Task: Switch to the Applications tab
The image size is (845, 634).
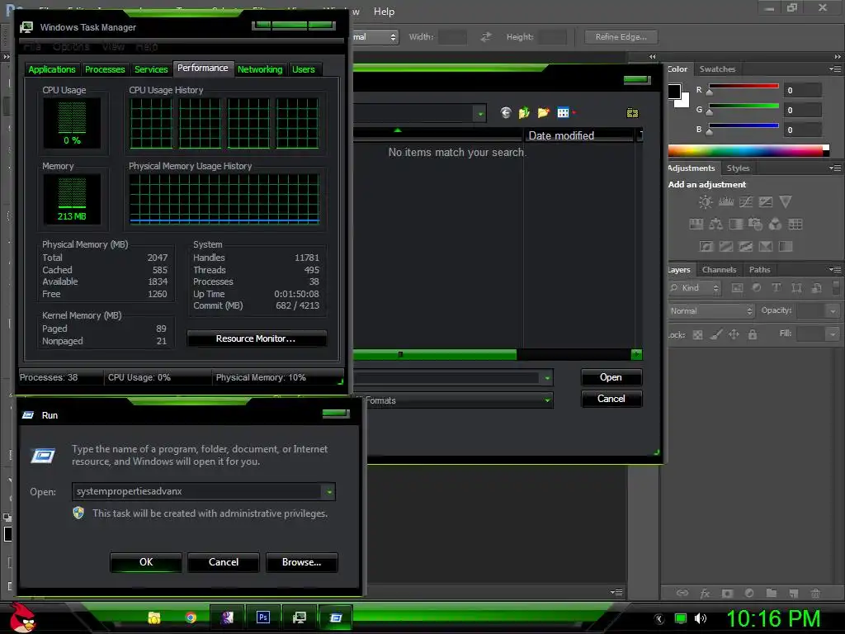Action: pyautogui.click(x=52, y=69)
